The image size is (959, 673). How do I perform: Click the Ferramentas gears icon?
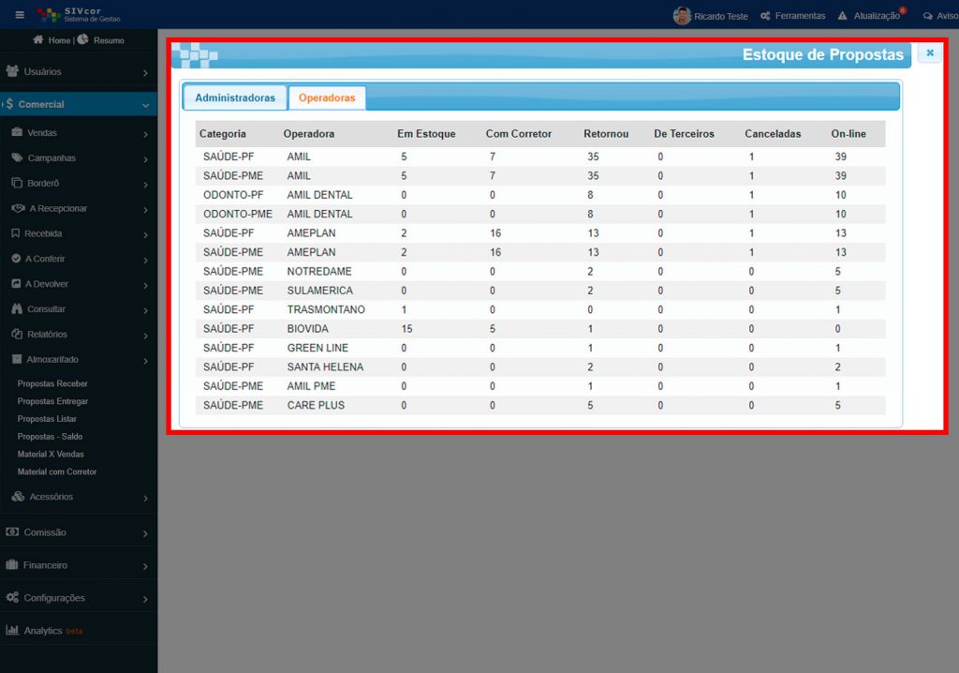coord(765,16)
